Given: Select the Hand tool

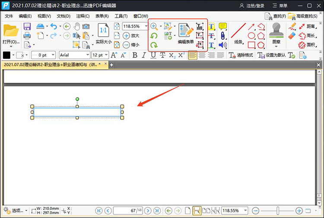Looking at the screenshot, I should click(x=76, y=26).
